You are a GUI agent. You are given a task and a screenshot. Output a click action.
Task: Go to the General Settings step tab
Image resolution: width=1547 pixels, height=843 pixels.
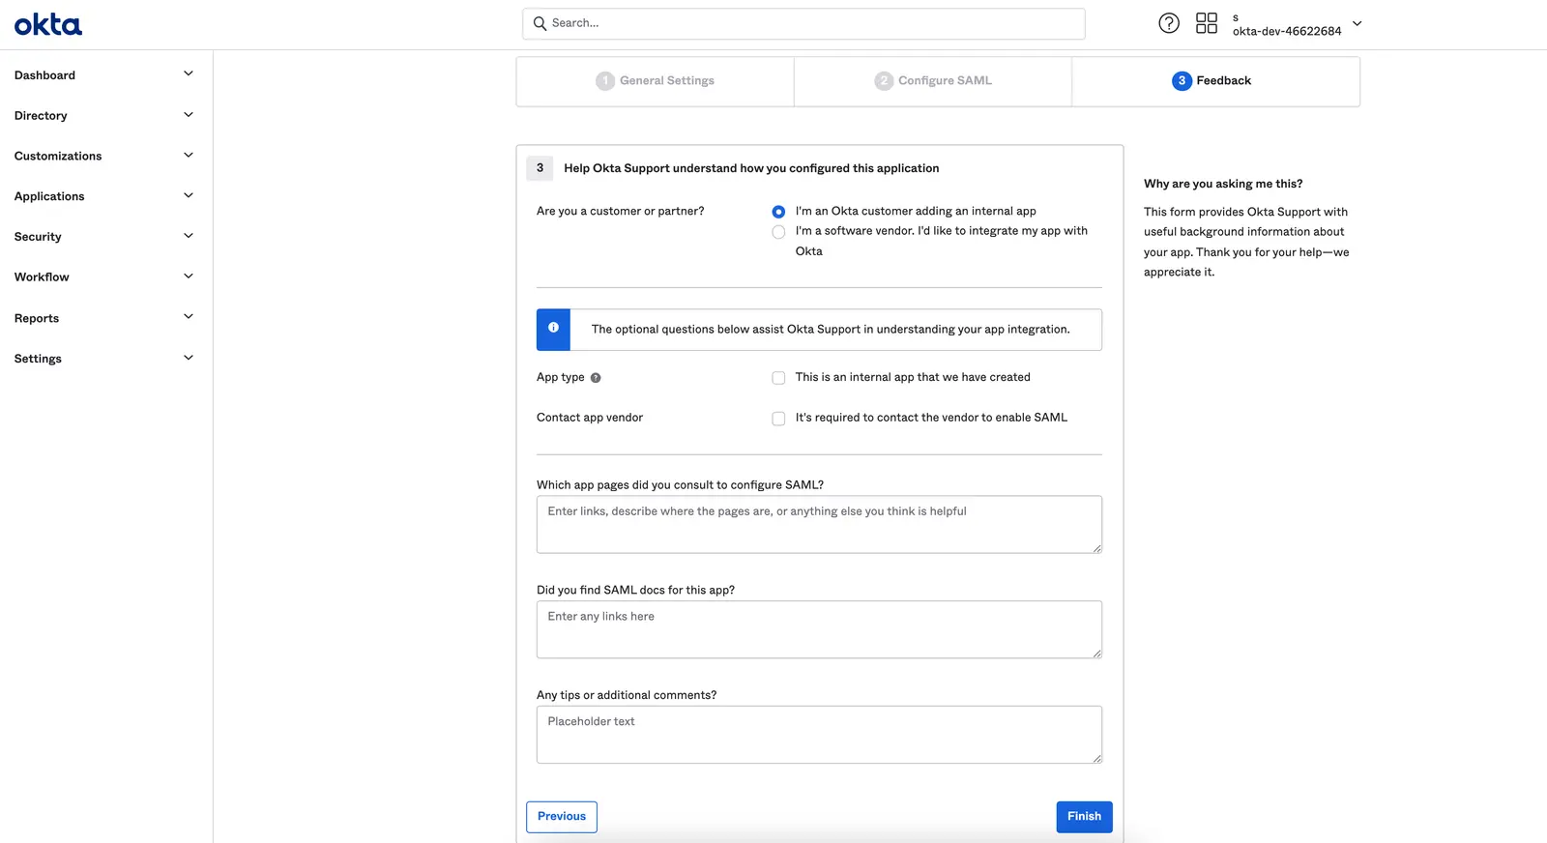coord(655,81)
